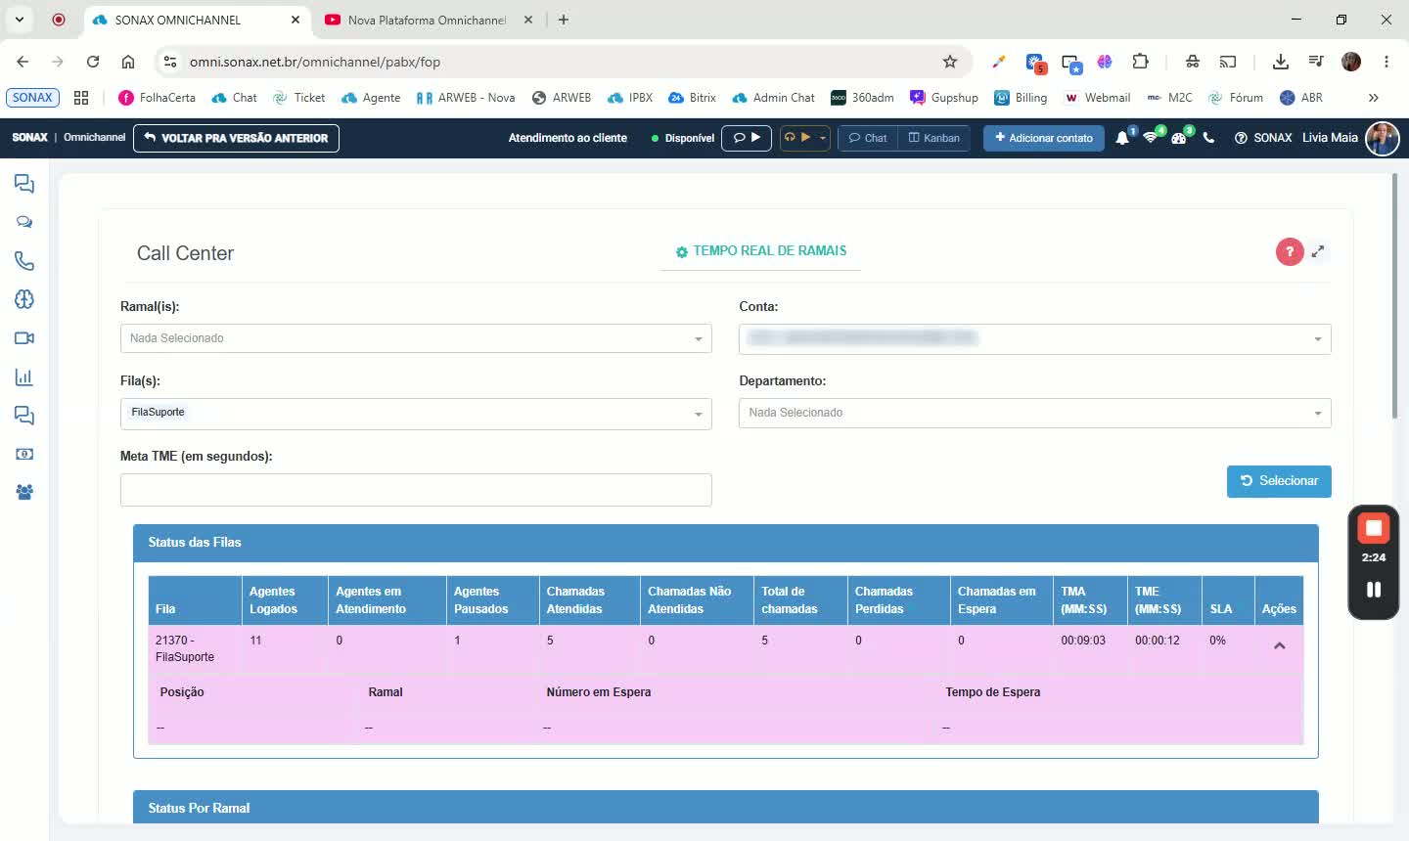The image size is (1409, 841).
Task: Focus the Meta TME input field
Action: pos(416,490)
